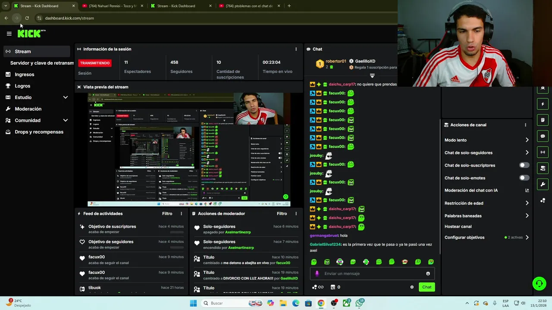Screen dimensions: 552x310
Task: Click the notes document icon in the widget strip
Action: pyautogui.click(x=543, y=120)
